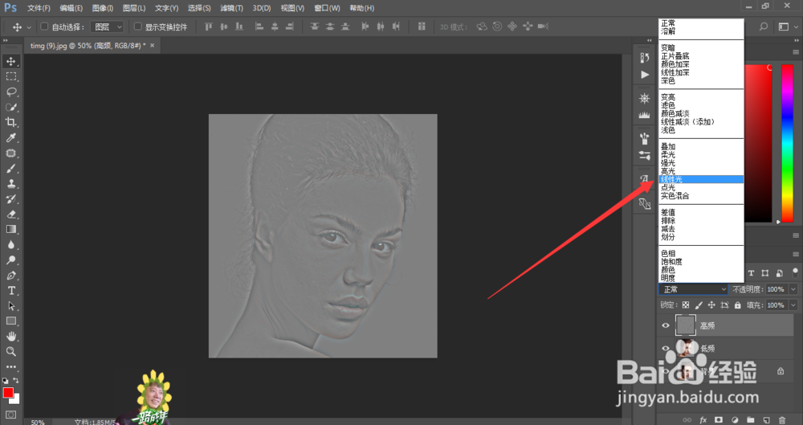Viewport: 803px width, 425px height.
Task: Open the 图像(I) menu
Action: 103,8
